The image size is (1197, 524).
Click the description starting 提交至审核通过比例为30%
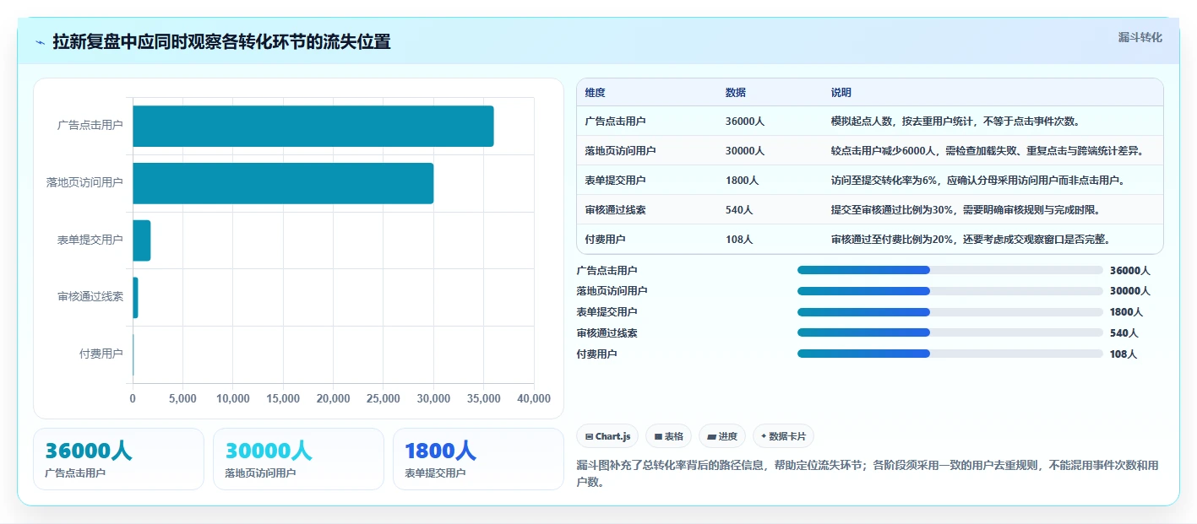[966, 209]
